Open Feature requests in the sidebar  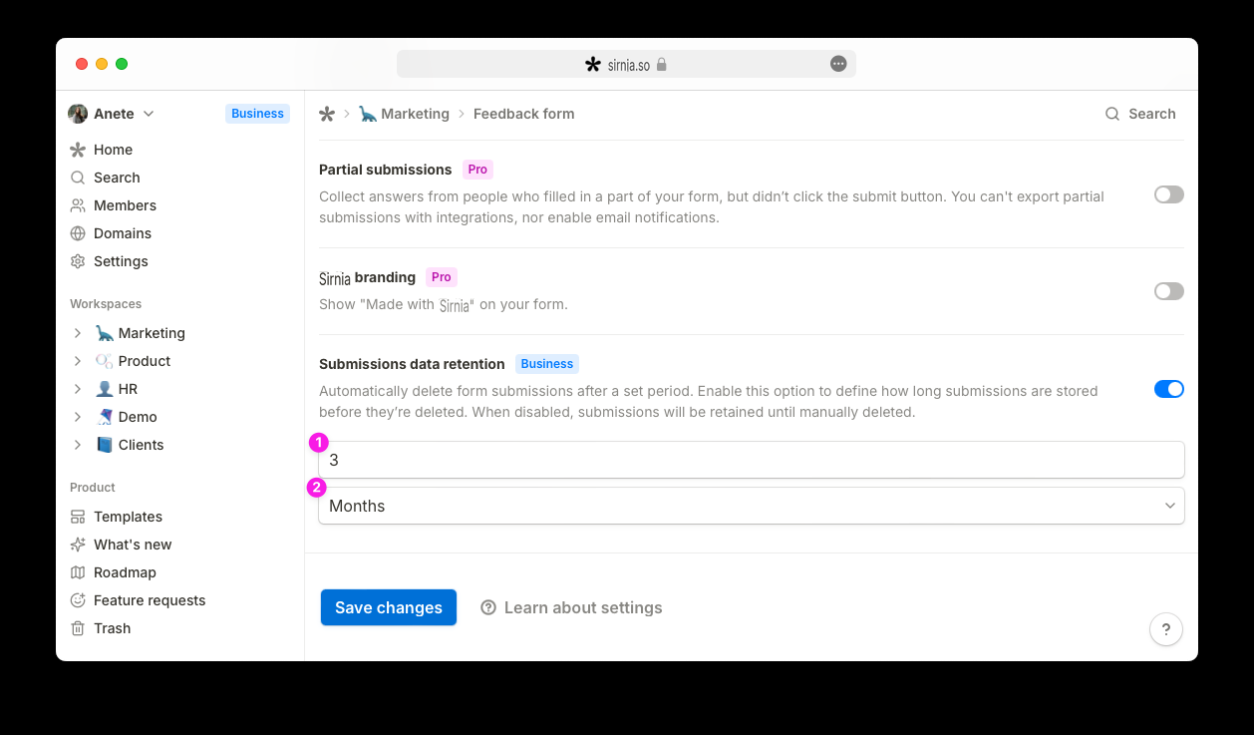point(150,600)
